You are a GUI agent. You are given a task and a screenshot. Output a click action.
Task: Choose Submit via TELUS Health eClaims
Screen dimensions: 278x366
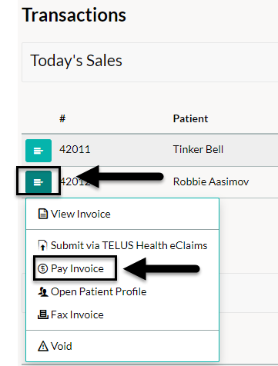122,245
